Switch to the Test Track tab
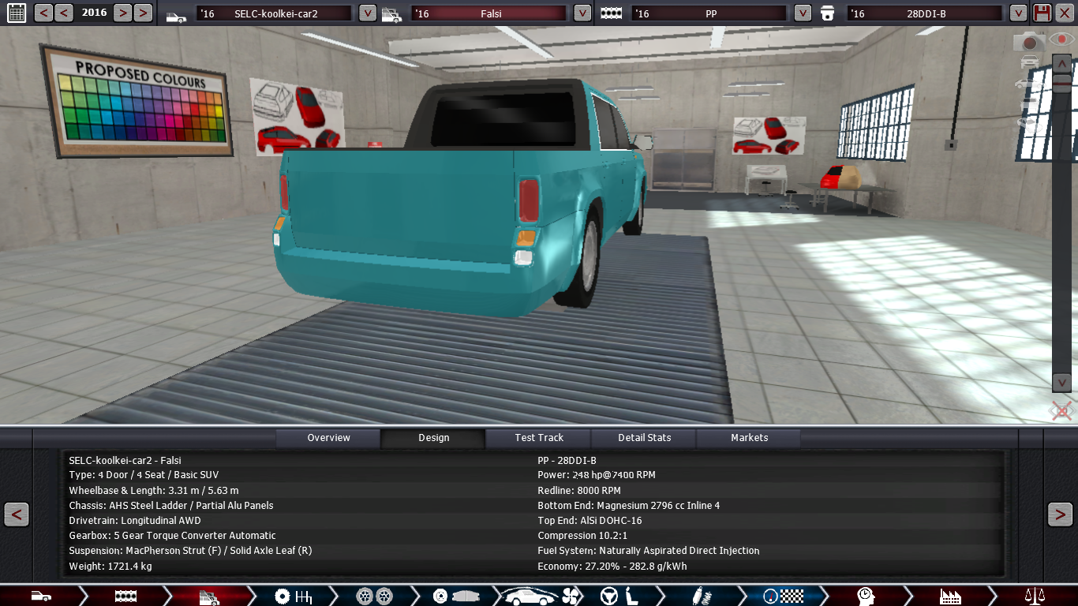Image resolution: width=1078 pixels, height=606 pixels. pos(539,438)
